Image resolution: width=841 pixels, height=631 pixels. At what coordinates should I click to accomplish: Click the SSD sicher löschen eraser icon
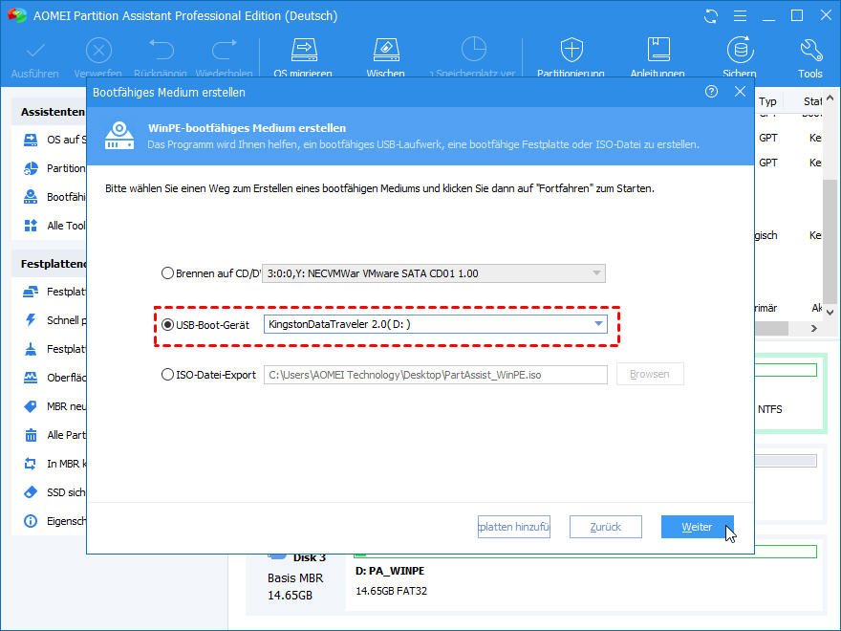31,492
